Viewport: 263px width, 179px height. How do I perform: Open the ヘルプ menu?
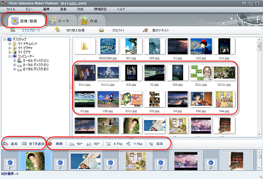tap(121, 9)
